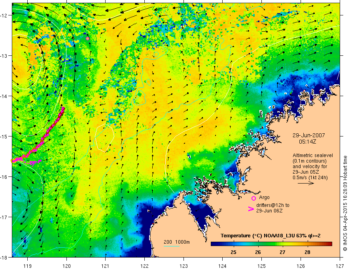Click the '-12' latitude axis label

(x=4, y=15)
